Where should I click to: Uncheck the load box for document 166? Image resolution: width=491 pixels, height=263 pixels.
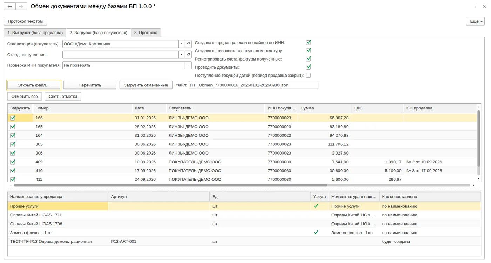pos(13,118)
